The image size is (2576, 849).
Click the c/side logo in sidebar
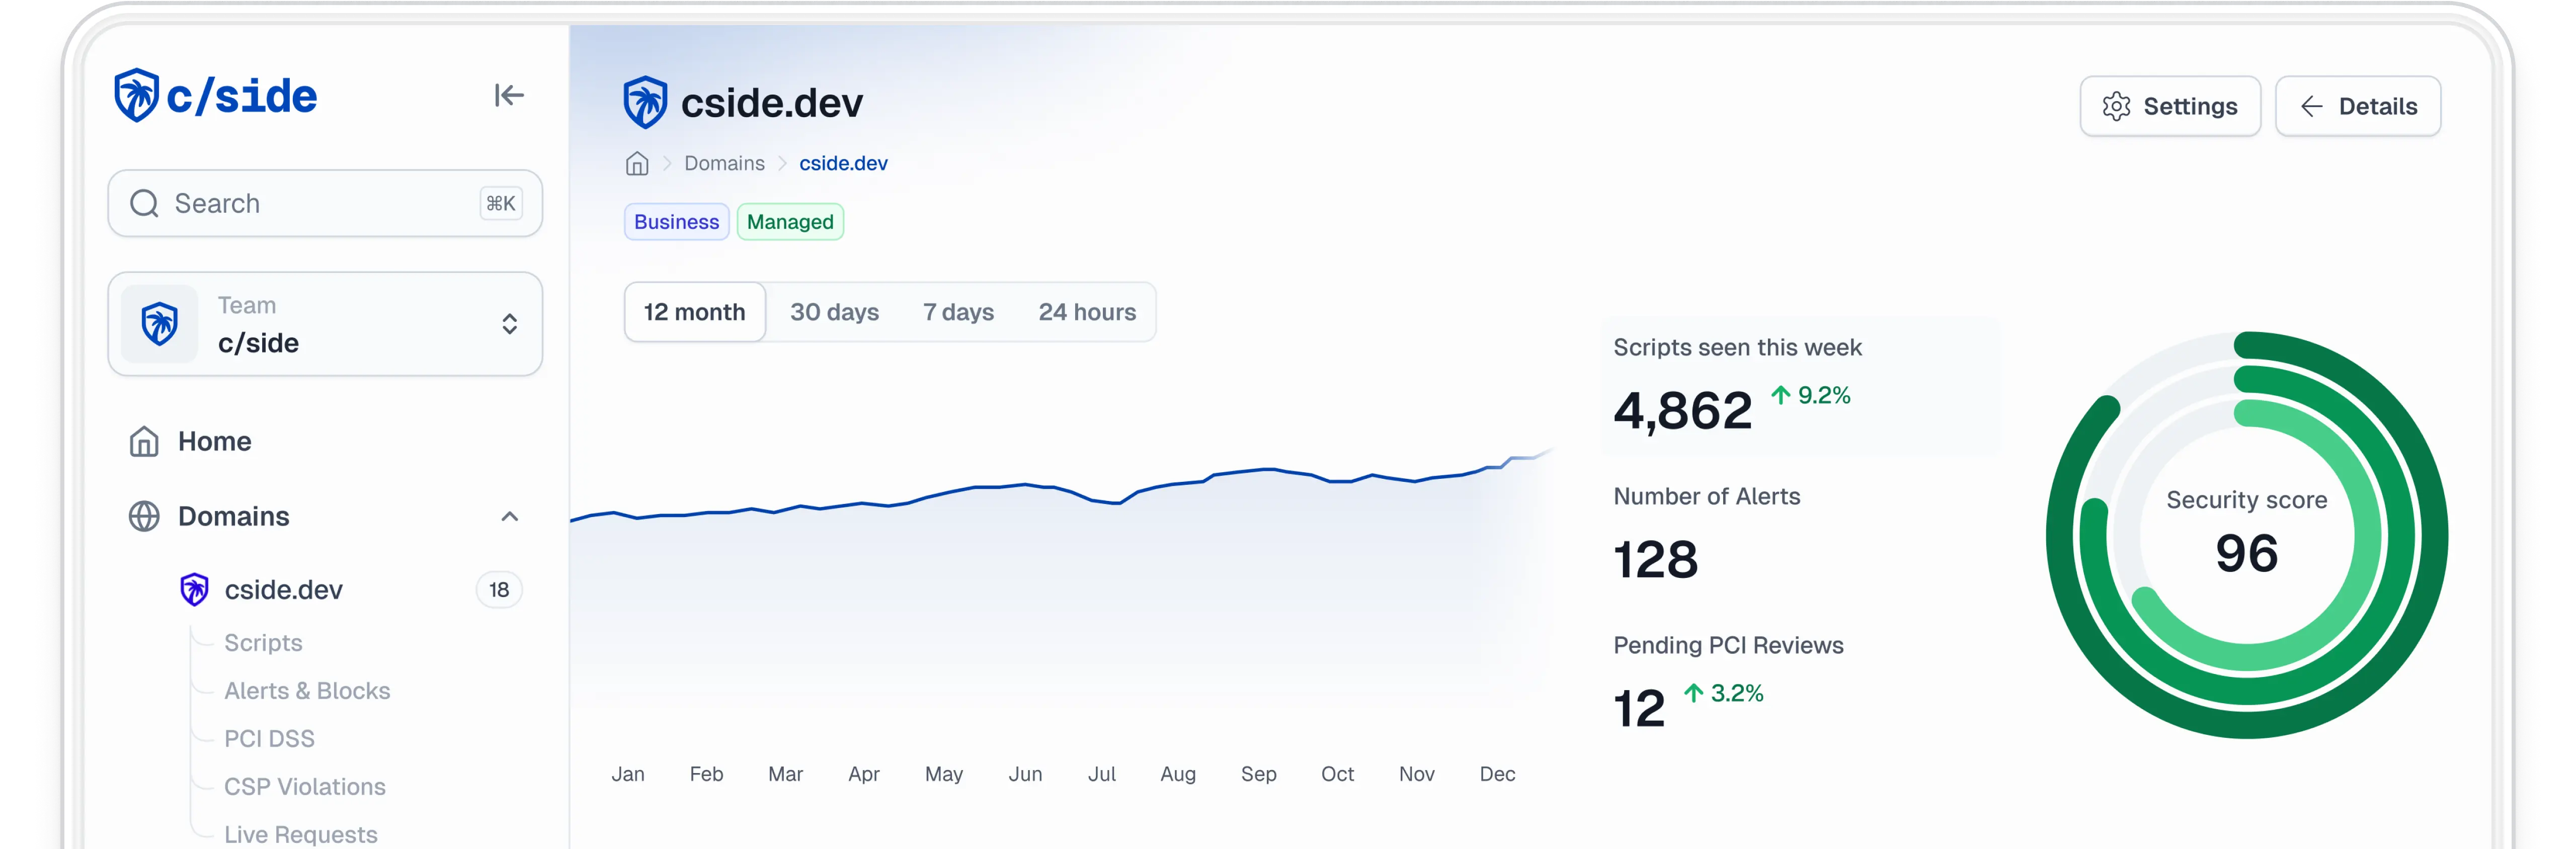pos(215,96)
